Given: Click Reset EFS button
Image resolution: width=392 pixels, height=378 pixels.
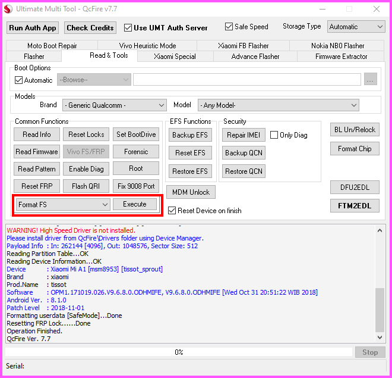Looking at the screenshot, I should [x=190, y=153].
